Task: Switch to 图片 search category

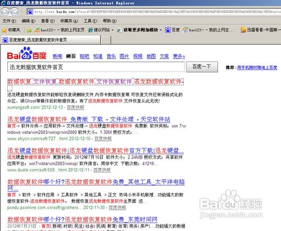Action: point(124,56)
